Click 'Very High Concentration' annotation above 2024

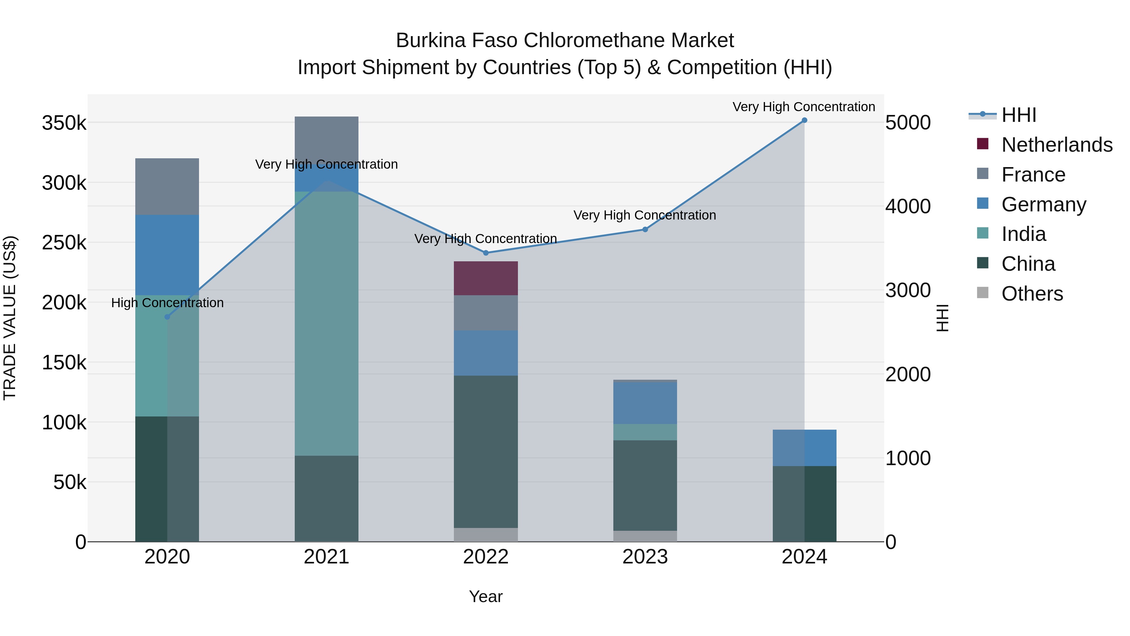[804, 107]
